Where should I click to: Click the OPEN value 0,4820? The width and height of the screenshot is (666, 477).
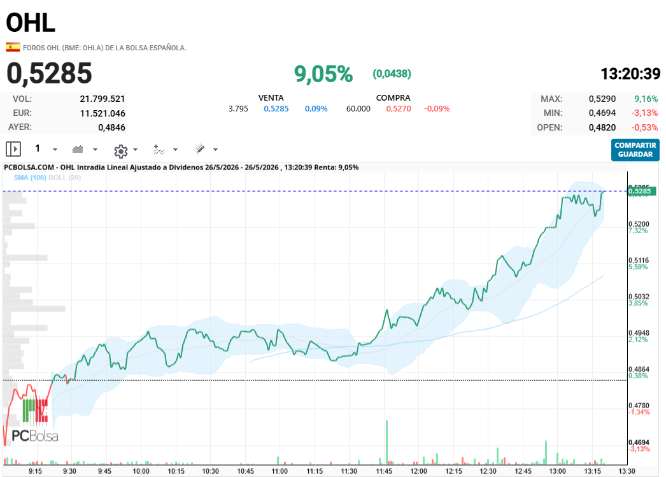(602, 127)
